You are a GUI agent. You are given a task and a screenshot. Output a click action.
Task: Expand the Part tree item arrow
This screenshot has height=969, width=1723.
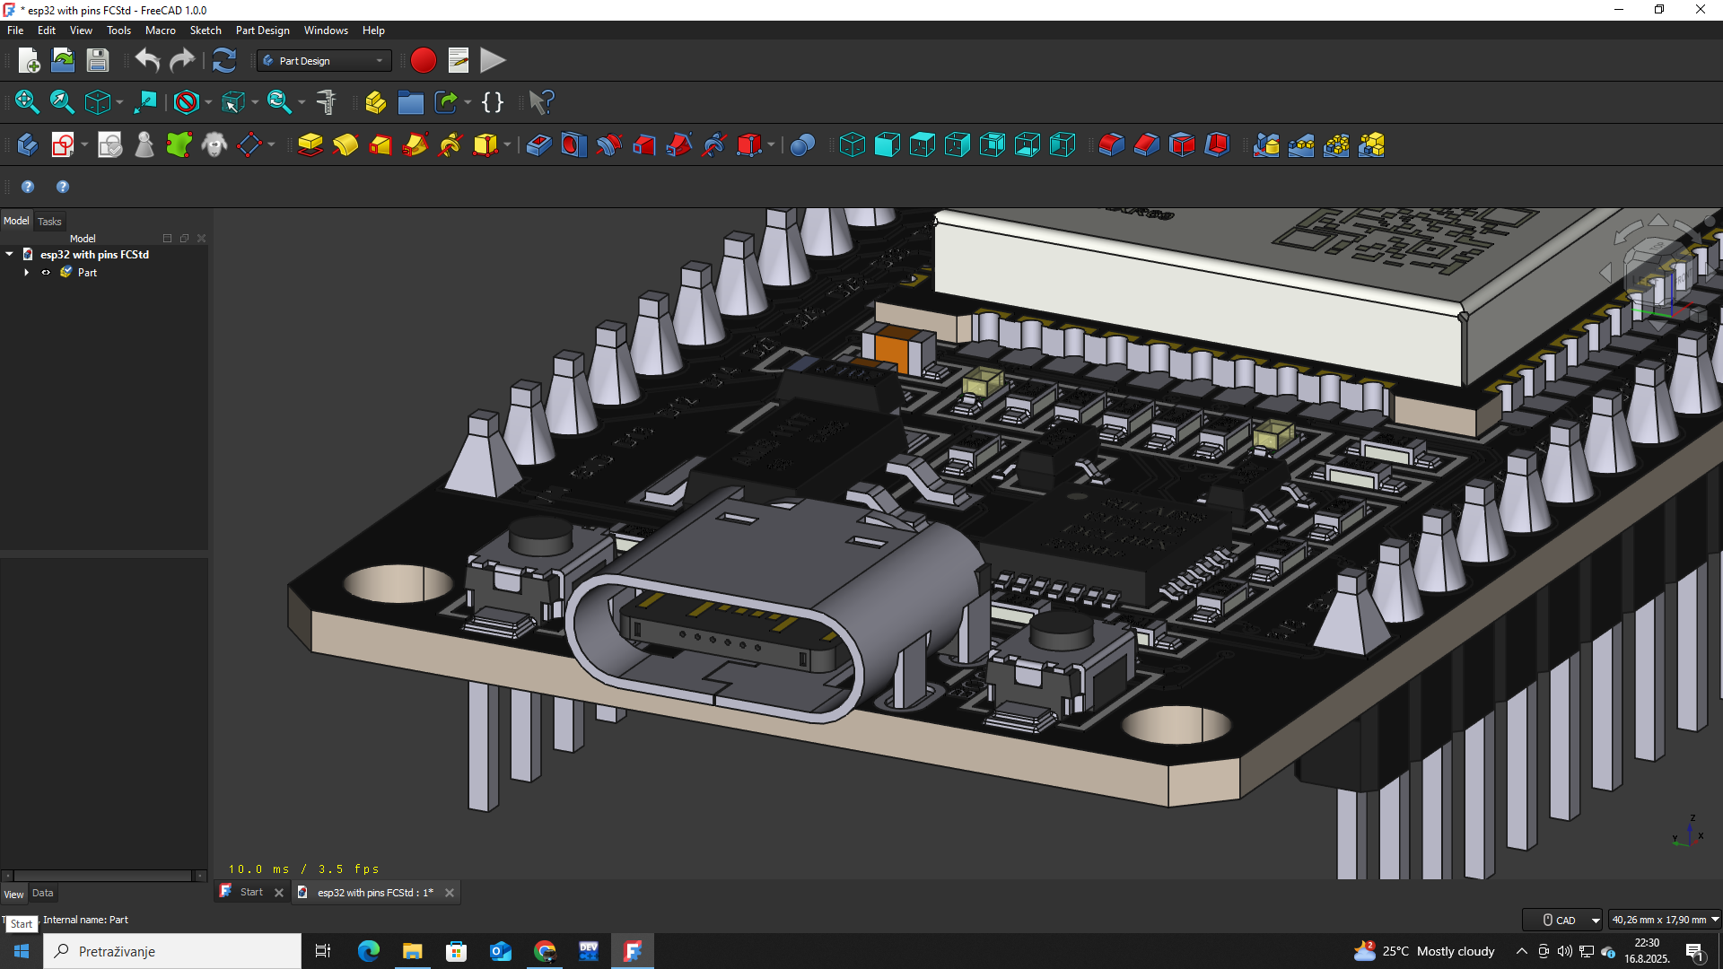26,273
